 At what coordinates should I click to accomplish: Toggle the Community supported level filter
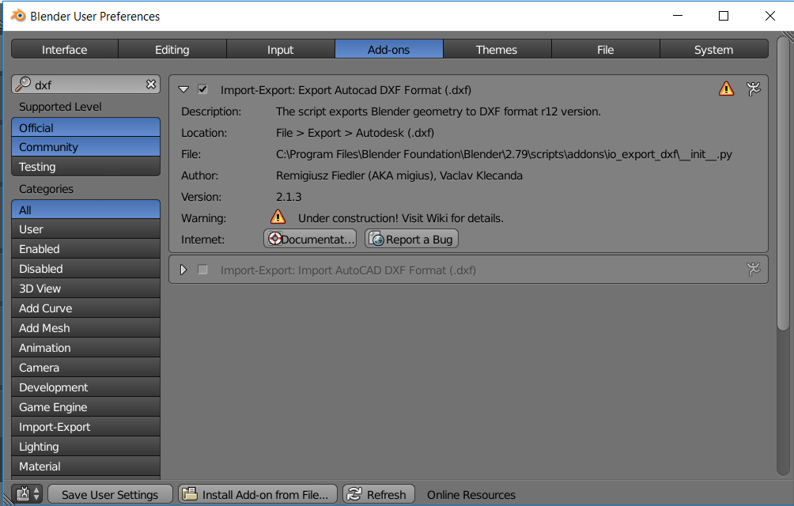click(85, 147)
